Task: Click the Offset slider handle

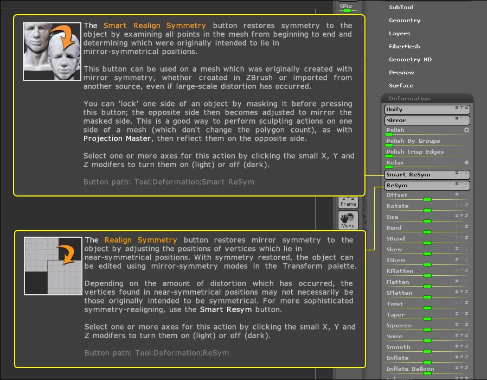Action: coord(427,199)
